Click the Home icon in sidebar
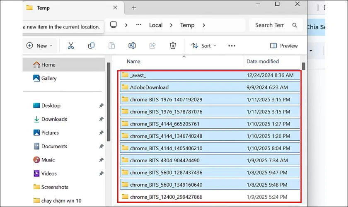 (x=36, y=65)
